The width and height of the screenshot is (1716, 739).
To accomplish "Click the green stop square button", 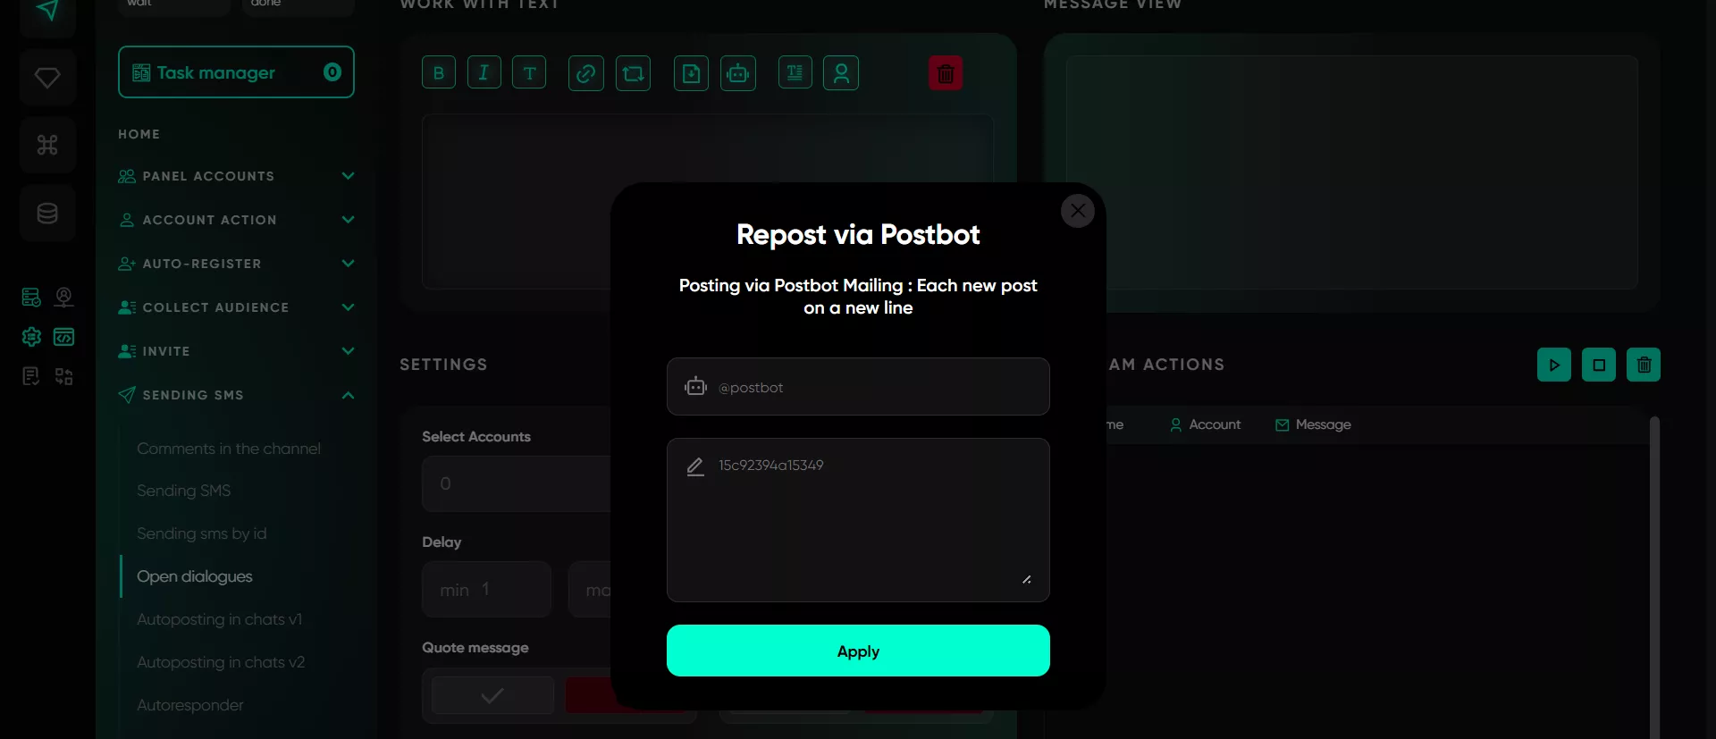I will (1599, 365).
